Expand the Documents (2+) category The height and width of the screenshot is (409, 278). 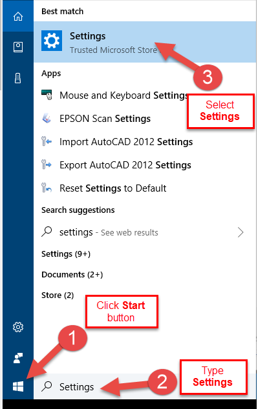point(72,274)
